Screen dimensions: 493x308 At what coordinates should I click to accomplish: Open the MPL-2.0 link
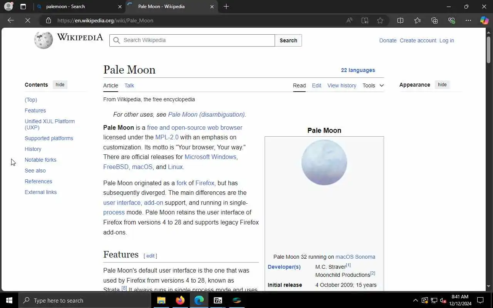coord(167,137)
